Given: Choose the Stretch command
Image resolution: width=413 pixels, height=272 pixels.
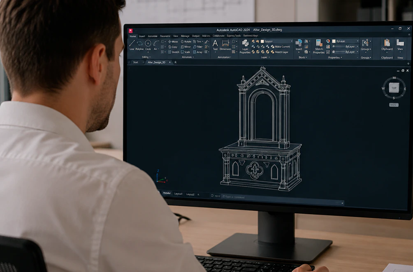Looking at the screenshot, I should [174, 52].
